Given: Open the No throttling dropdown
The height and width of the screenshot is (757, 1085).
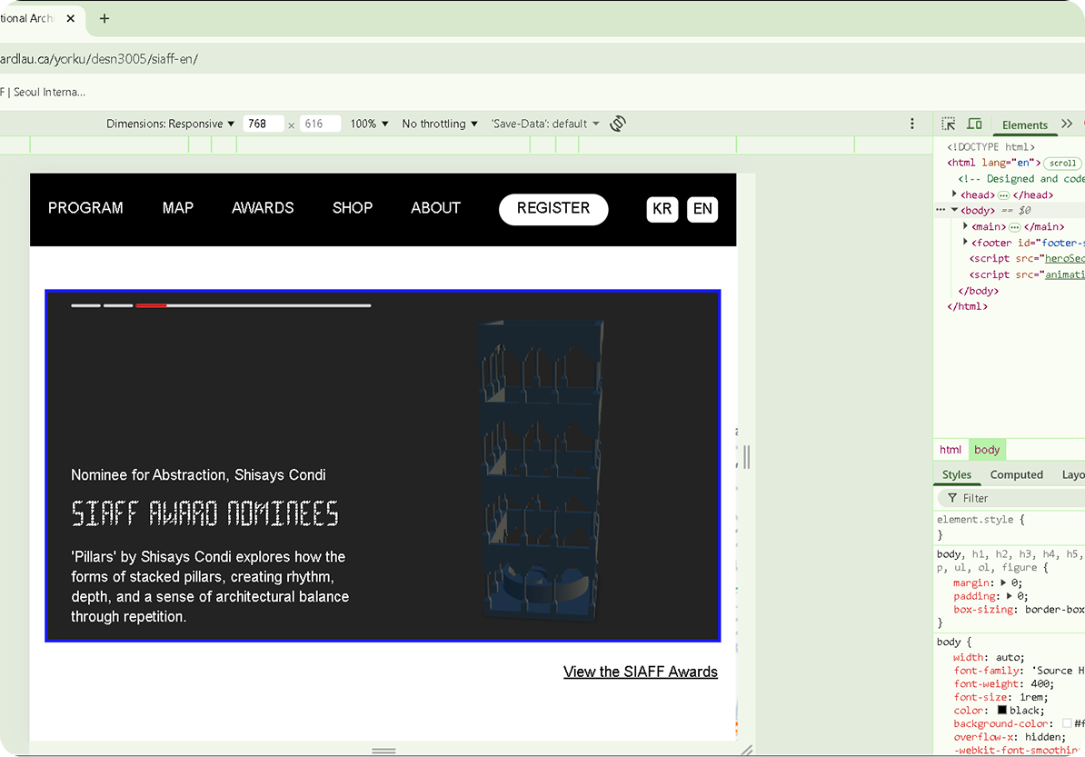Looking at the screenshot, I should click(x=439, y=124).
